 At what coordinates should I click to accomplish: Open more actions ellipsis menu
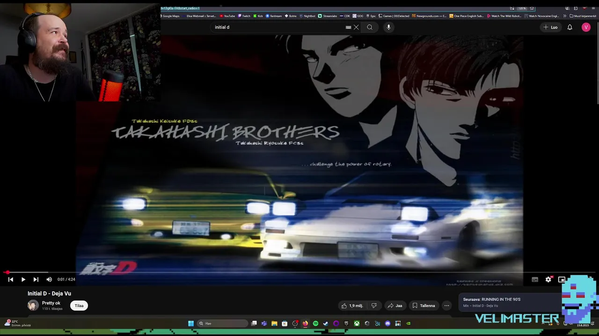(446, 306)
